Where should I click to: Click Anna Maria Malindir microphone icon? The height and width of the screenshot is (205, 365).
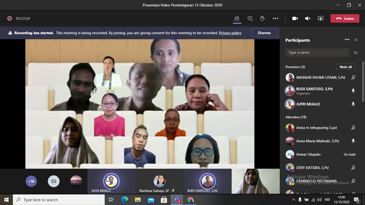353,141
